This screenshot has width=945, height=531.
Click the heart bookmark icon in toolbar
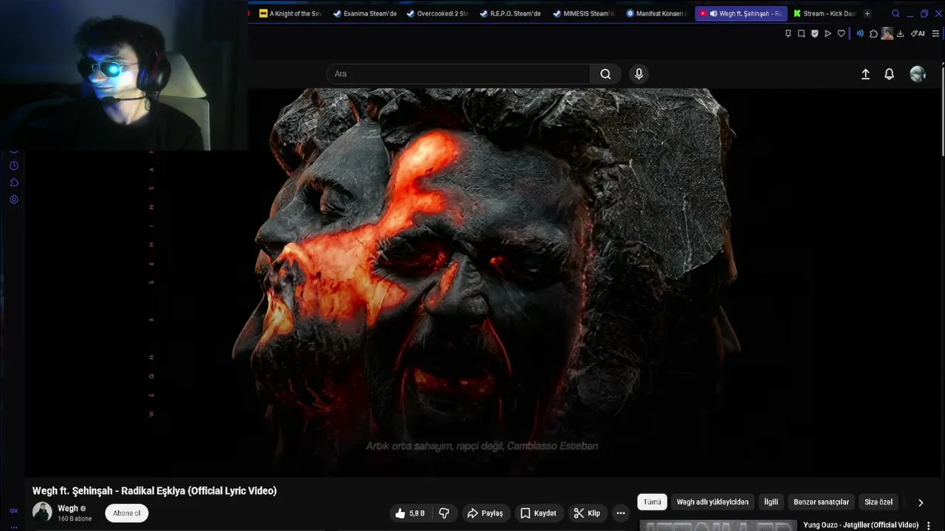841,33
